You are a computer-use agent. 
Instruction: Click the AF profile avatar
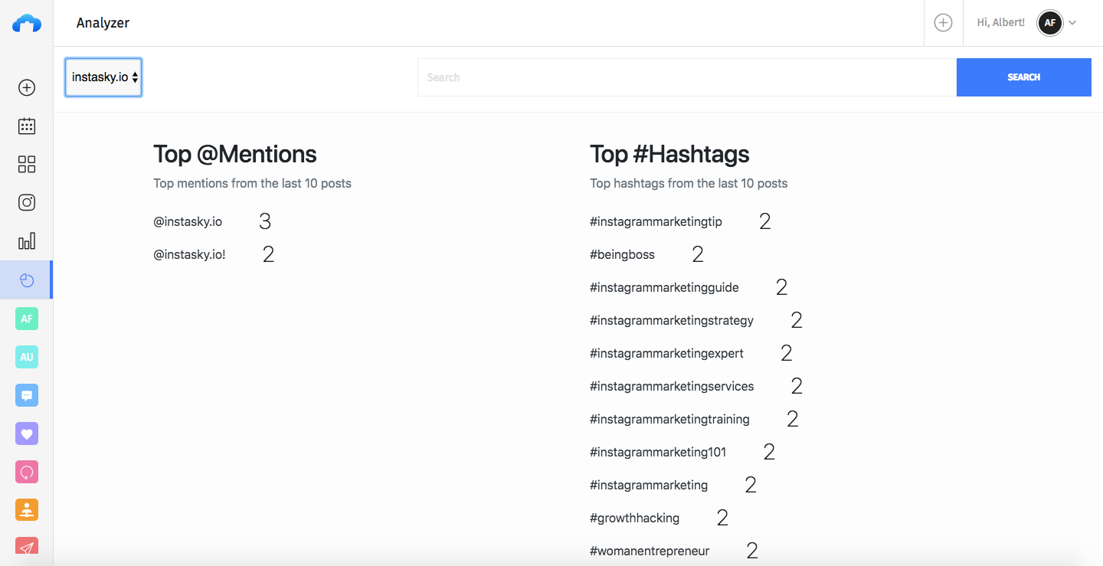pos(1049,23)
